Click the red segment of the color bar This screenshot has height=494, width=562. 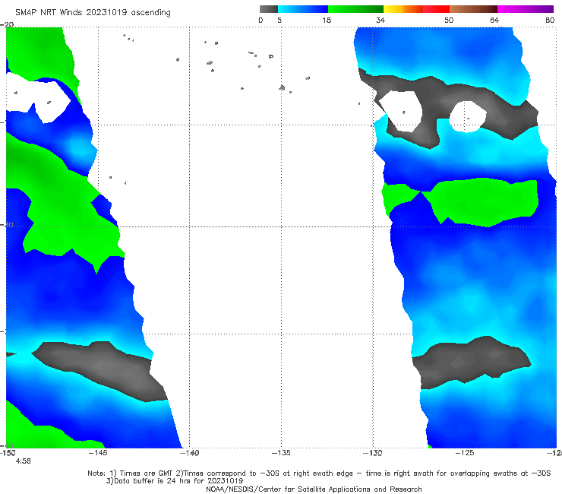click(436, 9)
